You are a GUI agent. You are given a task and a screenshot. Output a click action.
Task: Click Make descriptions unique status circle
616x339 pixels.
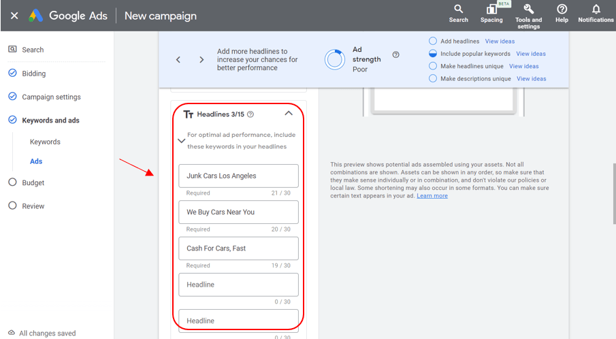click(x=432, y=78)
